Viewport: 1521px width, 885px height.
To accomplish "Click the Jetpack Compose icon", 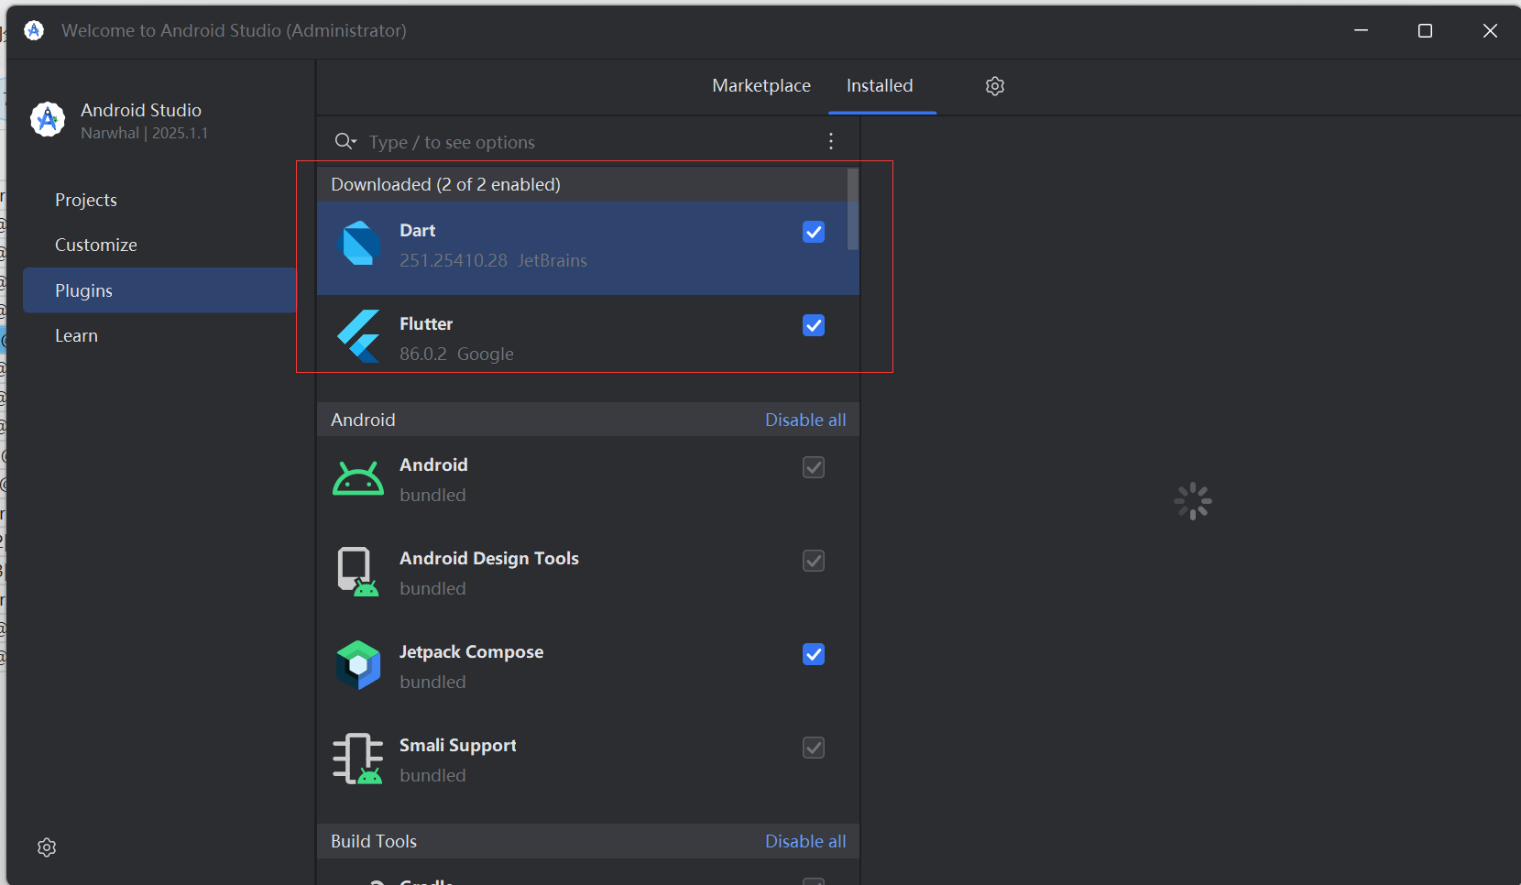I will (x=358, y=665).
